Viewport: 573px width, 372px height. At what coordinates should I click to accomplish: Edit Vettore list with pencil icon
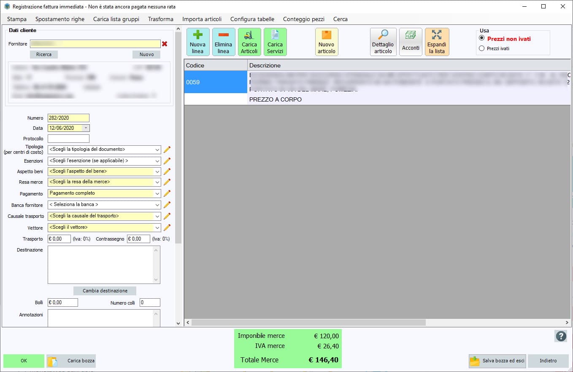[x=167, y=227]
